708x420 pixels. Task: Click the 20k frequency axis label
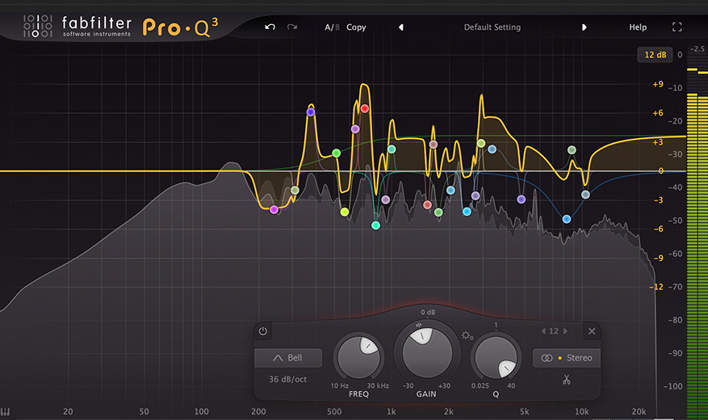pyautogui.click(x=639, y=411)
